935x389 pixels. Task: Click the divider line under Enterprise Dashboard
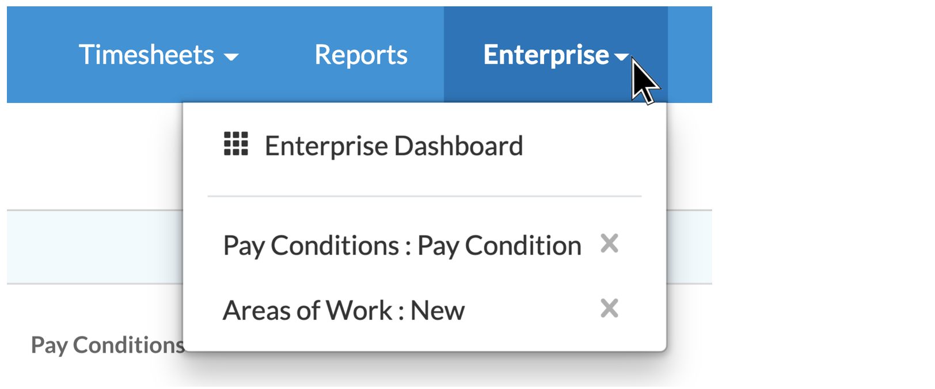tap(424, 195)
